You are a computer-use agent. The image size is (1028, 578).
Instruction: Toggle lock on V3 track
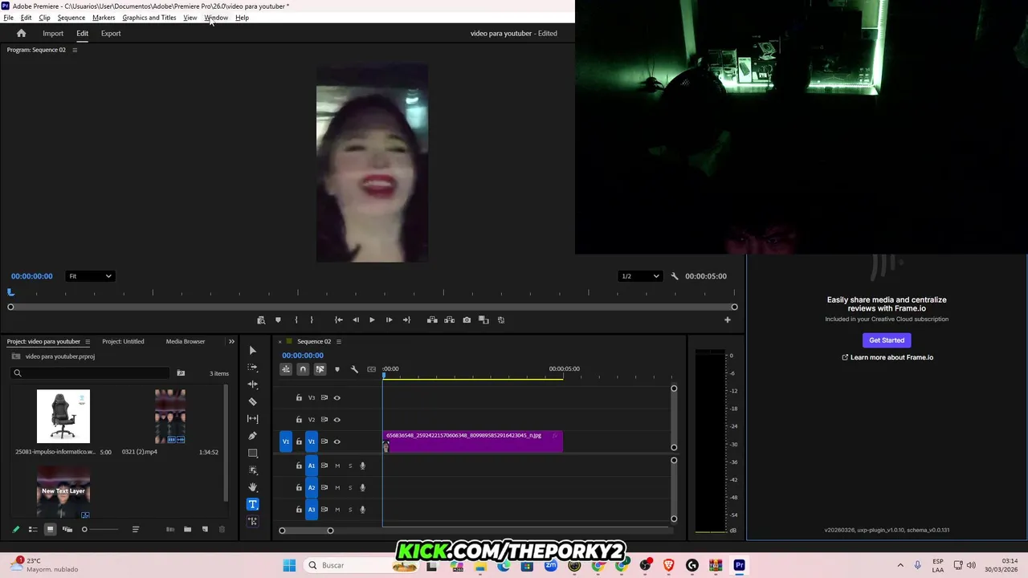299,398
